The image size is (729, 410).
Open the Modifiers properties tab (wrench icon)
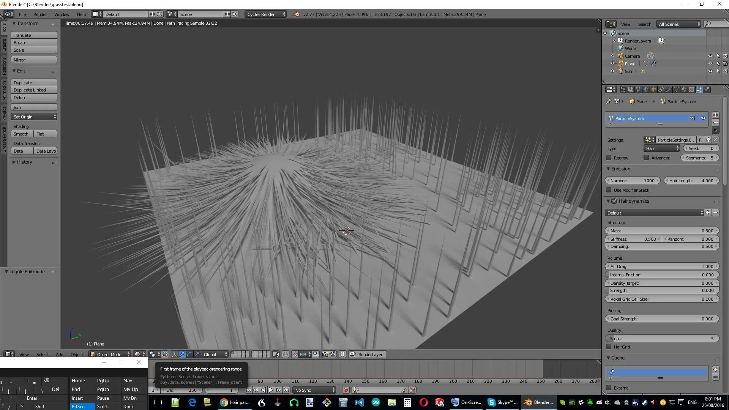click(669, 90)
